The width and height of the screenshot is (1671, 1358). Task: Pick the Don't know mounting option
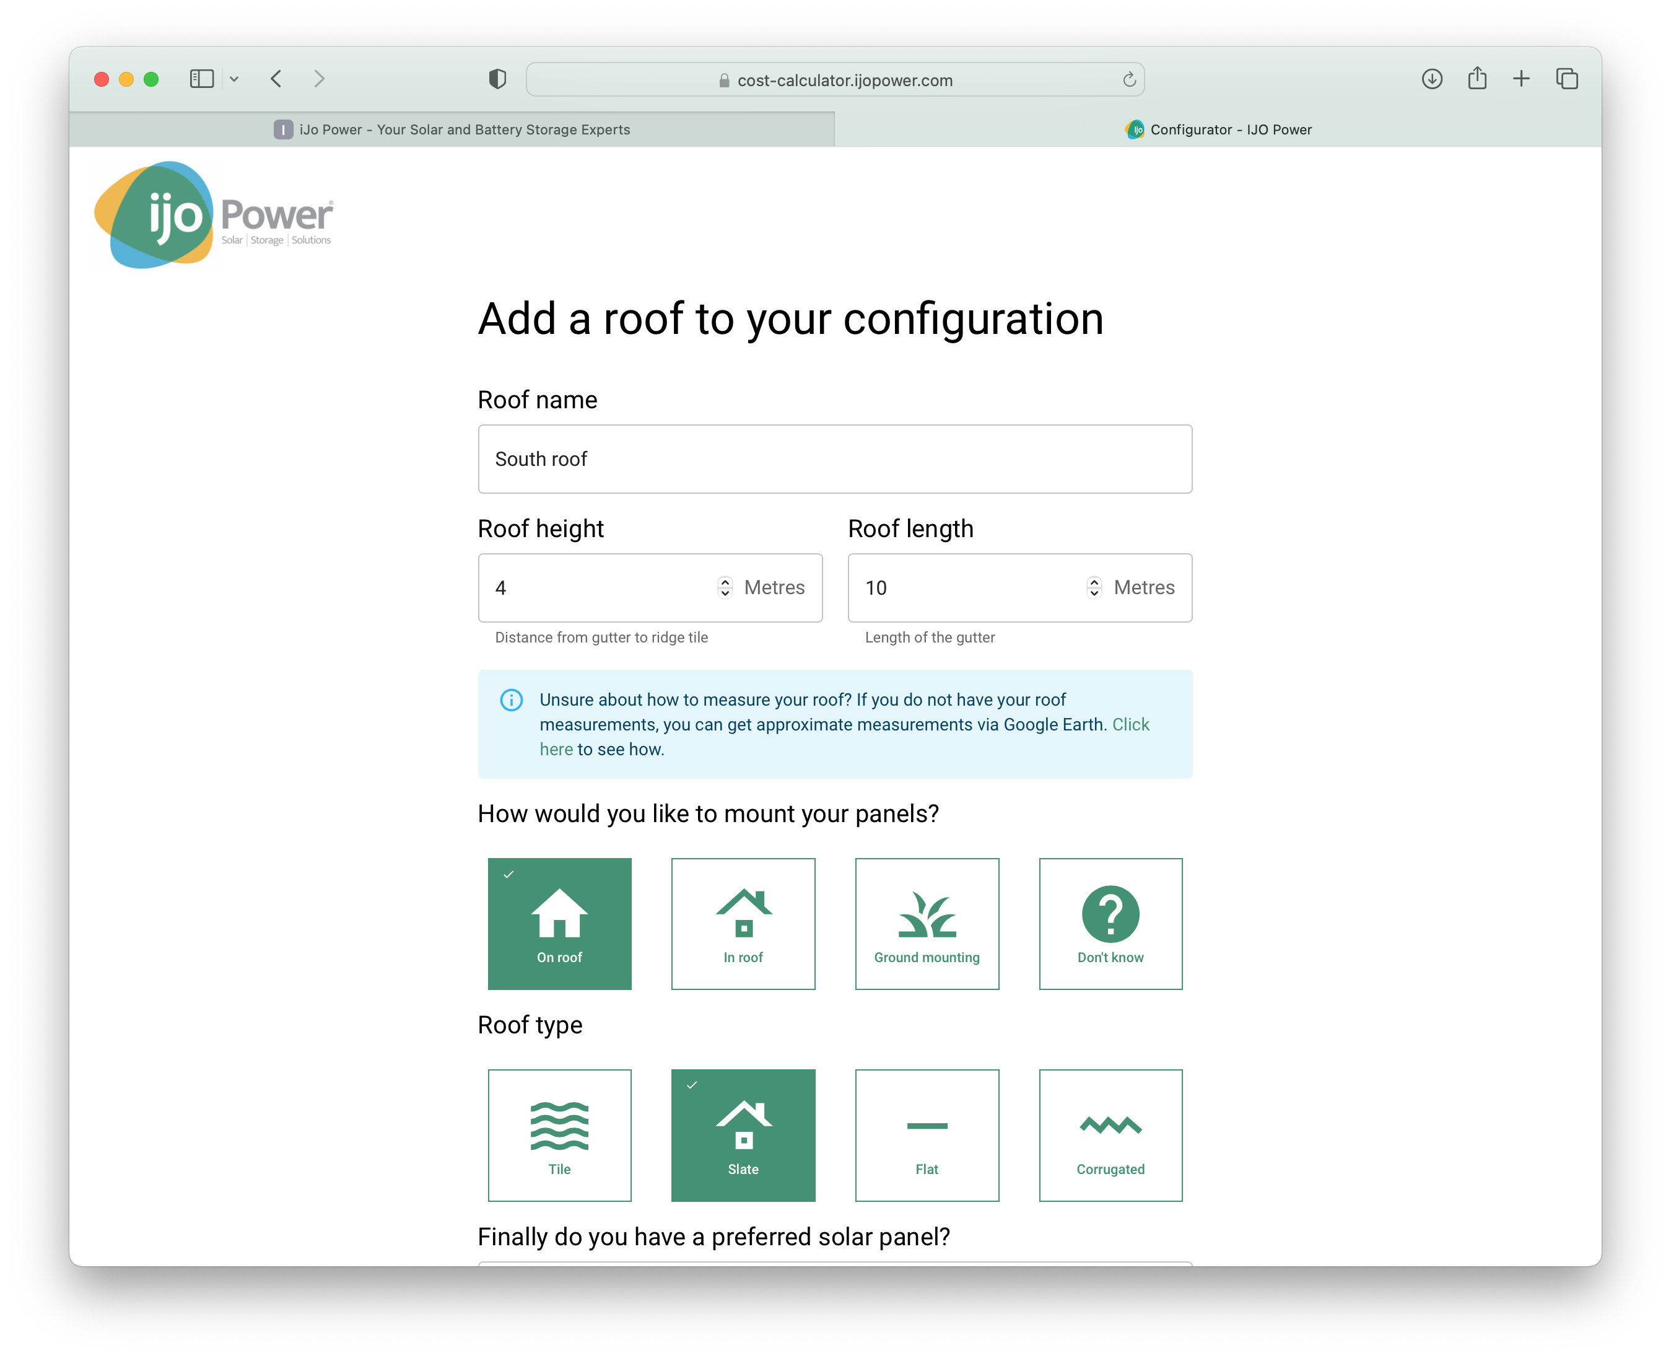click(1110, 923)
